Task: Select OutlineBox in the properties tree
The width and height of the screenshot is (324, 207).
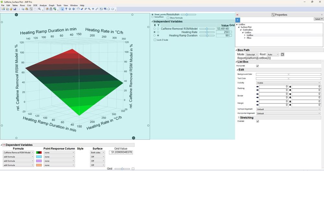Action: [247, 30]
